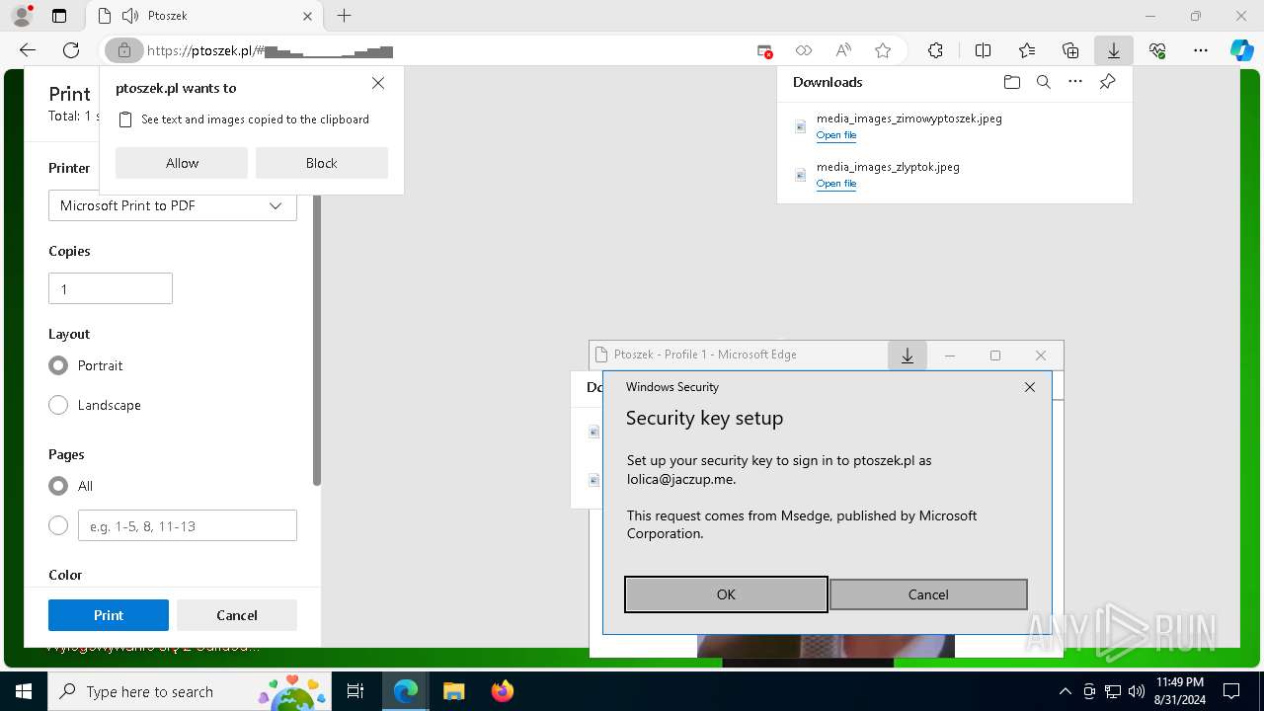1264x711 pixels.
Task: Select custom page range radio button
Action: (58, 525)
